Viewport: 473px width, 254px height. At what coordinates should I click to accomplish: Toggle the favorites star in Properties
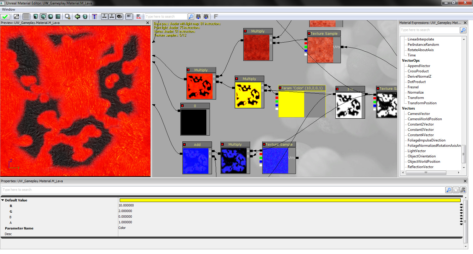pyautogui.click(x=456, y=190)
